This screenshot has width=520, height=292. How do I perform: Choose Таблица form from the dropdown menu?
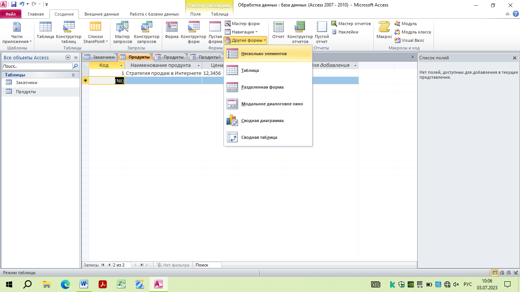click(x=268, y=71)
